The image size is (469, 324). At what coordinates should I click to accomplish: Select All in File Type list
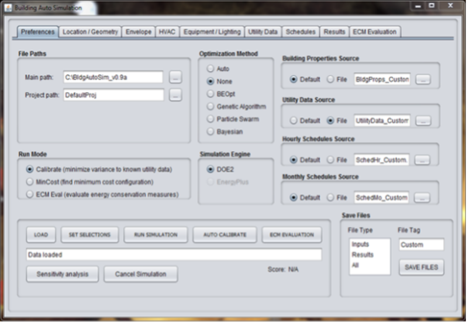point(370,266)
